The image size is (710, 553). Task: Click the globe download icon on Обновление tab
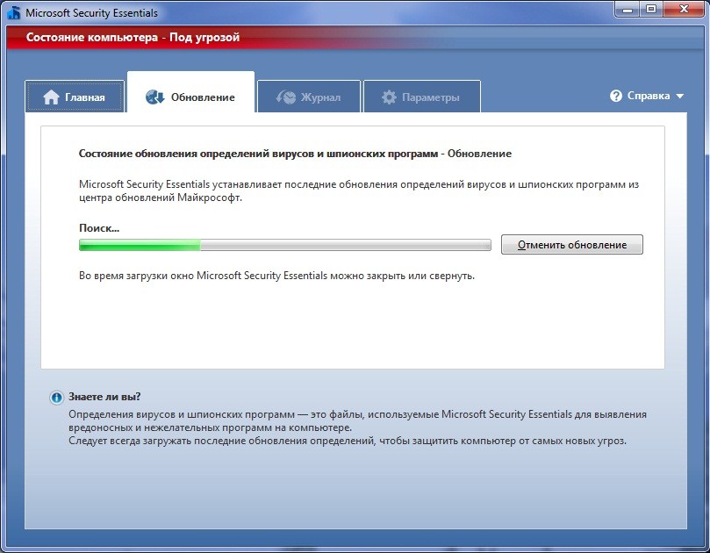[x=154, y=97]
